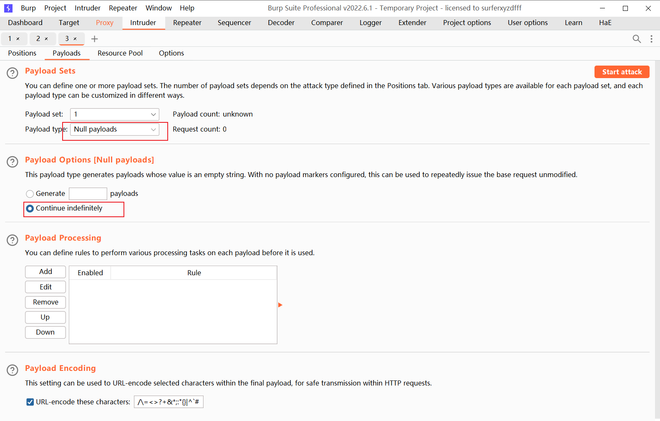
Task: Click the Rule column header
Action: 194,273
